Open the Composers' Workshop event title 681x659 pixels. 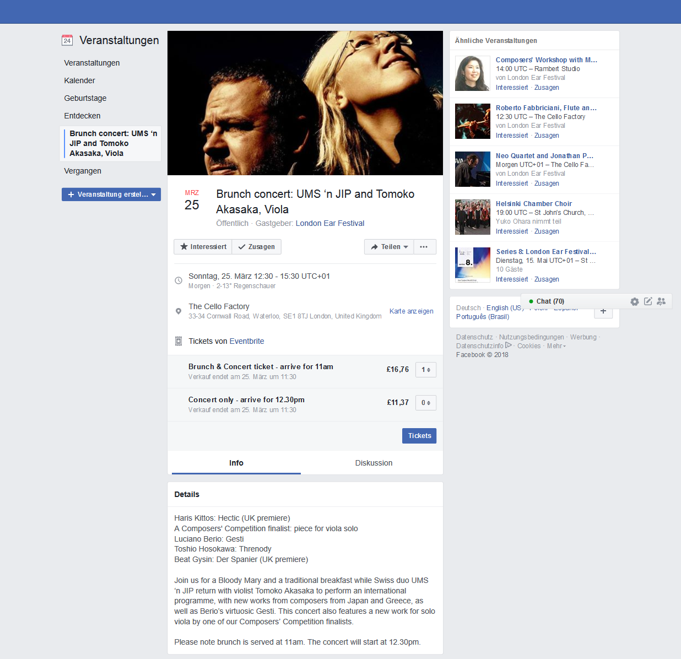pyautogui.click(x=547, y=60)
